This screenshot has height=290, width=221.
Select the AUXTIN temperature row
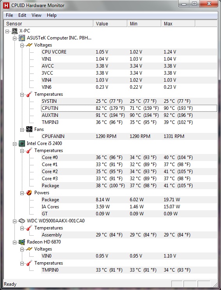129,115
